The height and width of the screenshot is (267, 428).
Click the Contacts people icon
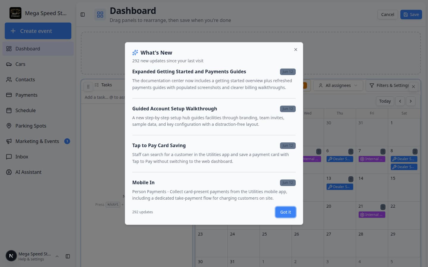pyautogui.click(x=9, y=80)
